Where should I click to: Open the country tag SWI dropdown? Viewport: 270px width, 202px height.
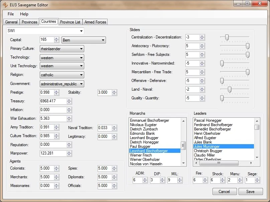(x=81, y=31)
